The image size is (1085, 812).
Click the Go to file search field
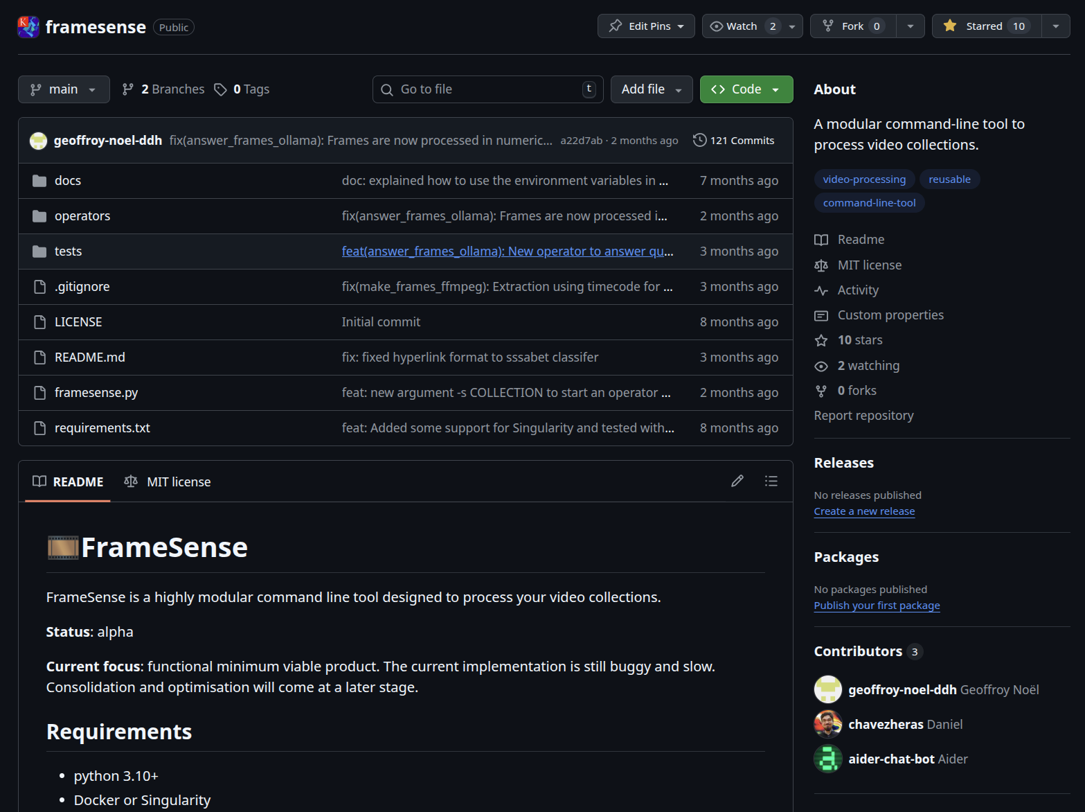pos(487,89)
